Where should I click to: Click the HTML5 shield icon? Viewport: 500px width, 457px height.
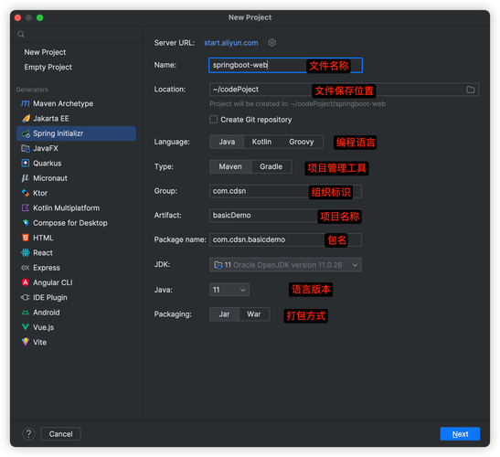(26, 238)
